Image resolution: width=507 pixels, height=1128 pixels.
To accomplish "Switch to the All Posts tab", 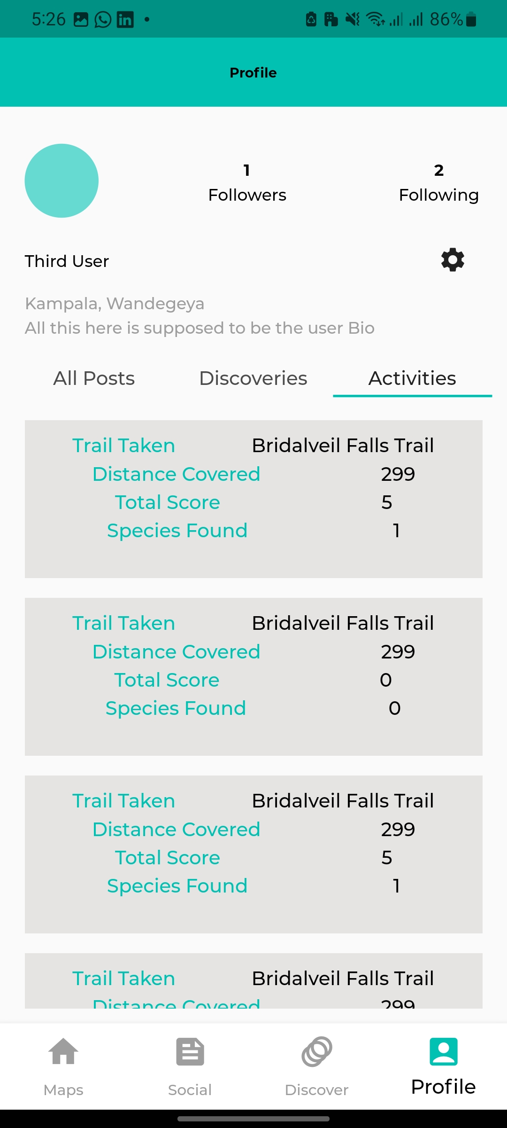I will click(x=94, y=378).
